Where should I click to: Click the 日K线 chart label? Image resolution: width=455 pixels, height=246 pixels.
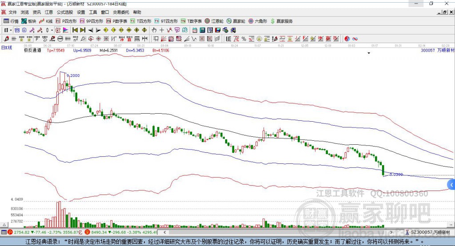point(7,48)
